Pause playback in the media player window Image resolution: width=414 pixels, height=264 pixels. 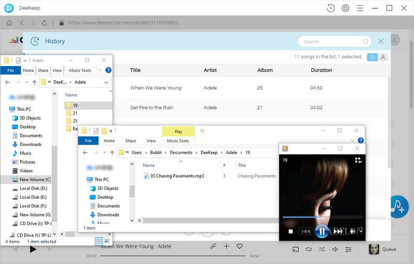[x=321, y=231]
